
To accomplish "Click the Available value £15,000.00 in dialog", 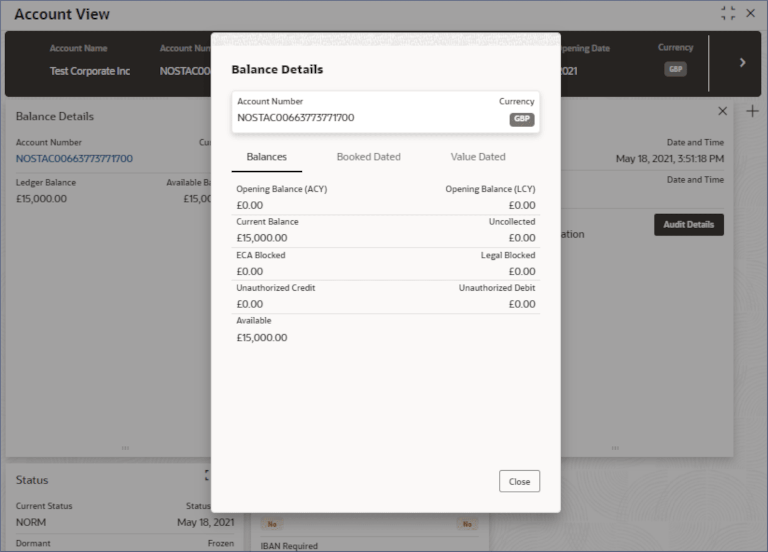I will pos(262,338).
